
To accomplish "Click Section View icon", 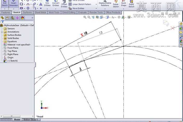I will (x=97, y=17).
